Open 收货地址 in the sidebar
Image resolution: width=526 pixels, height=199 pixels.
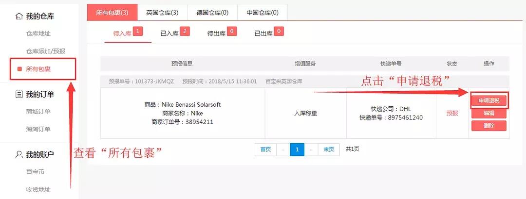[38, 190]
